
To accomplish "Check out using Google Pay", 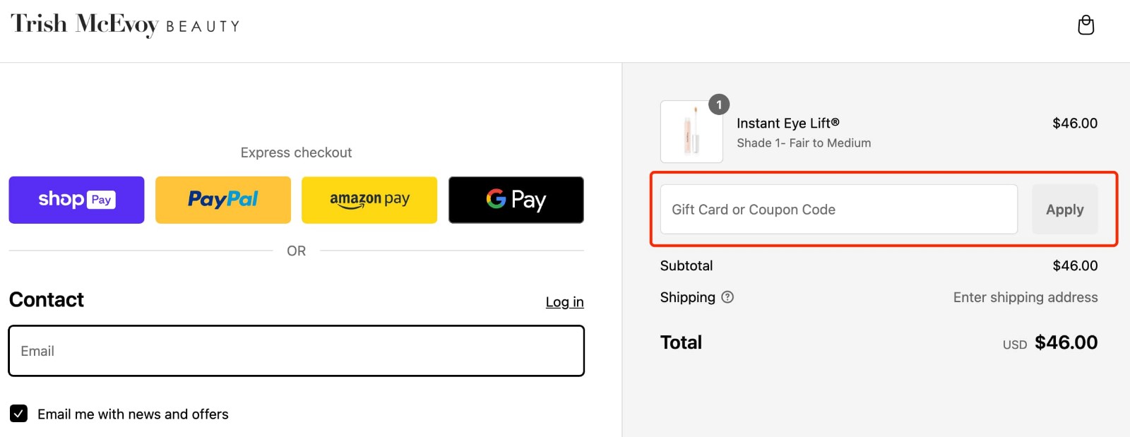I will [x=516, y=200].
